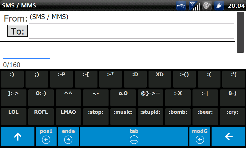The image size is (246, 148).
Task: Tap the LMAO key
Action: (68, 117)
